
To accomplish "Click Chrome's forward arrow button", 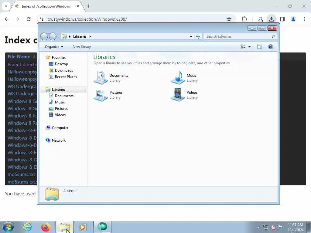I will click(17, 19).
